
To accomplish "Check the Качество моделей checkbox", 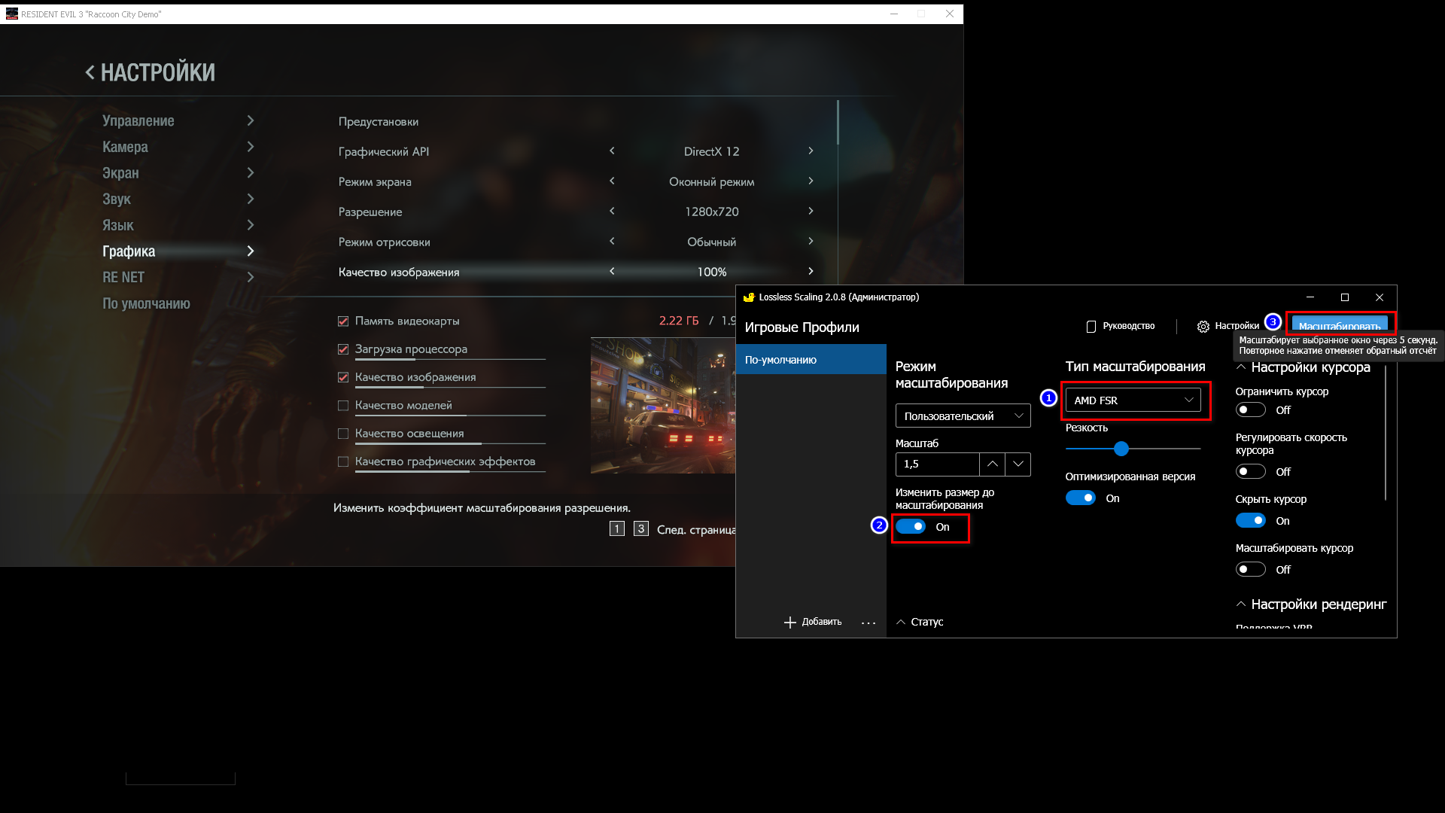I will (343, 404).
